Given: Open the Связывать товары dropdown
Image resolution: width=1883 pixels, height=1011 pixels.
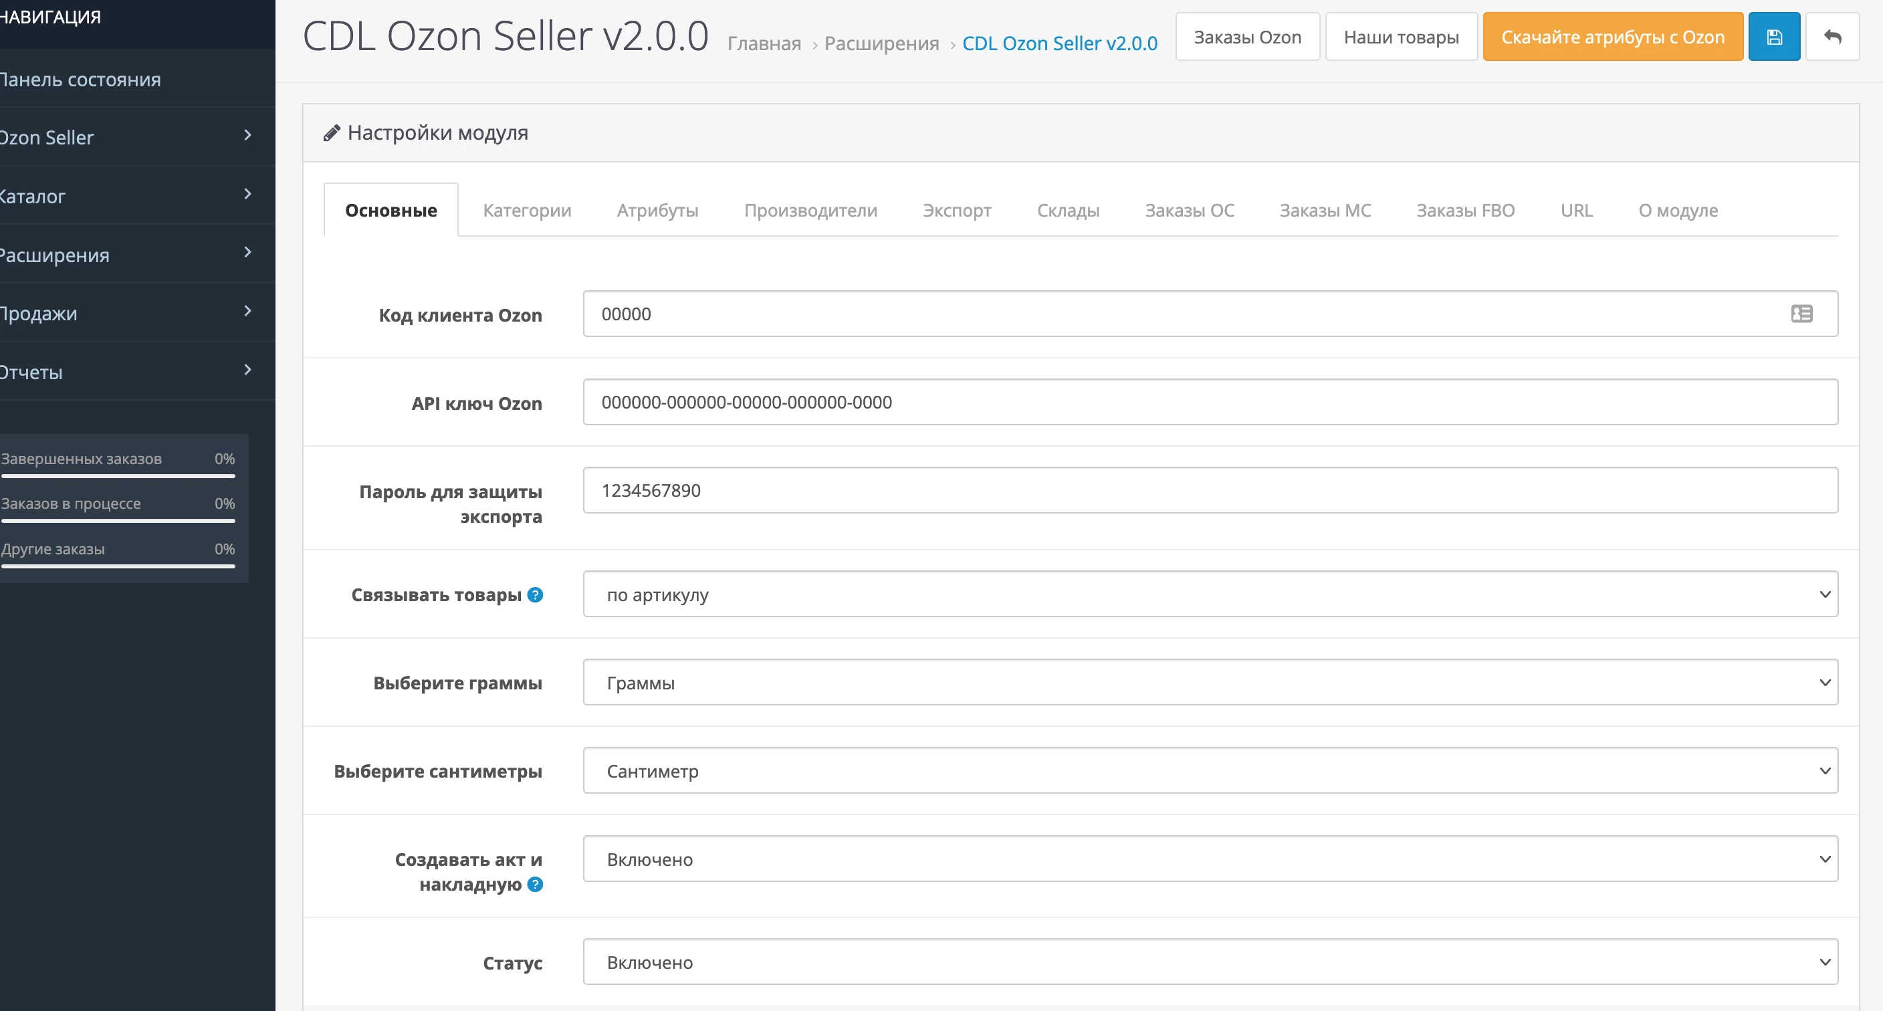Looking at the screenshot, I should pos(1210,594).
